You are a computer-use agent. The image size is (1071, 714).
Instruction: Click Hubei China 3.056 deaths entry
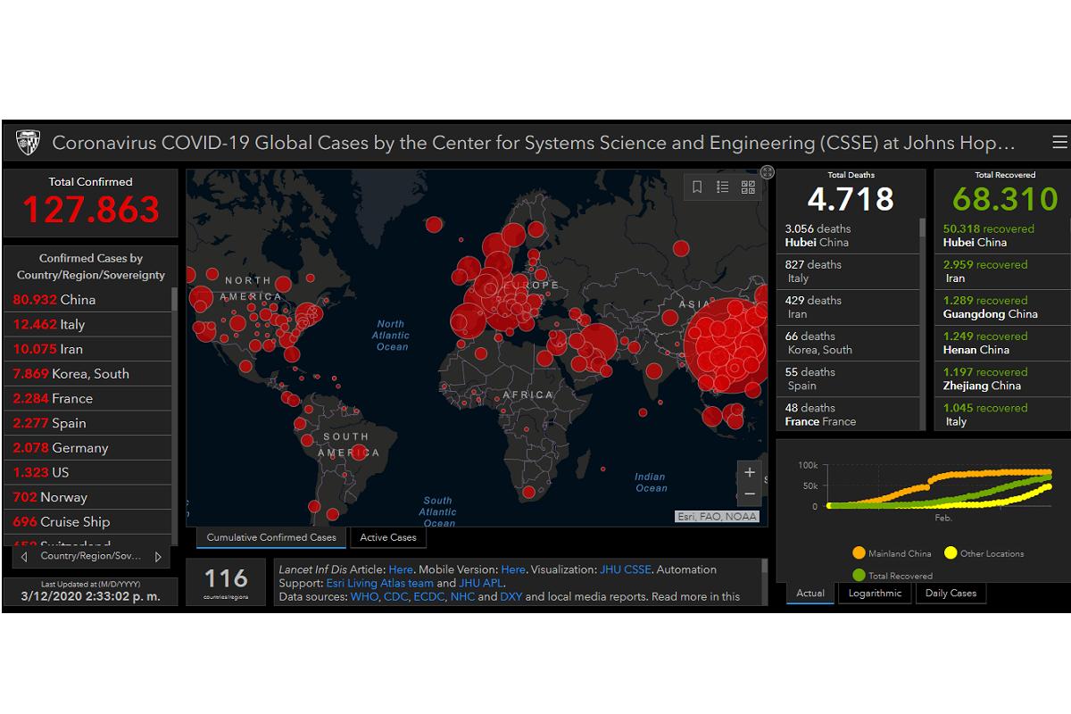point(849,236)
